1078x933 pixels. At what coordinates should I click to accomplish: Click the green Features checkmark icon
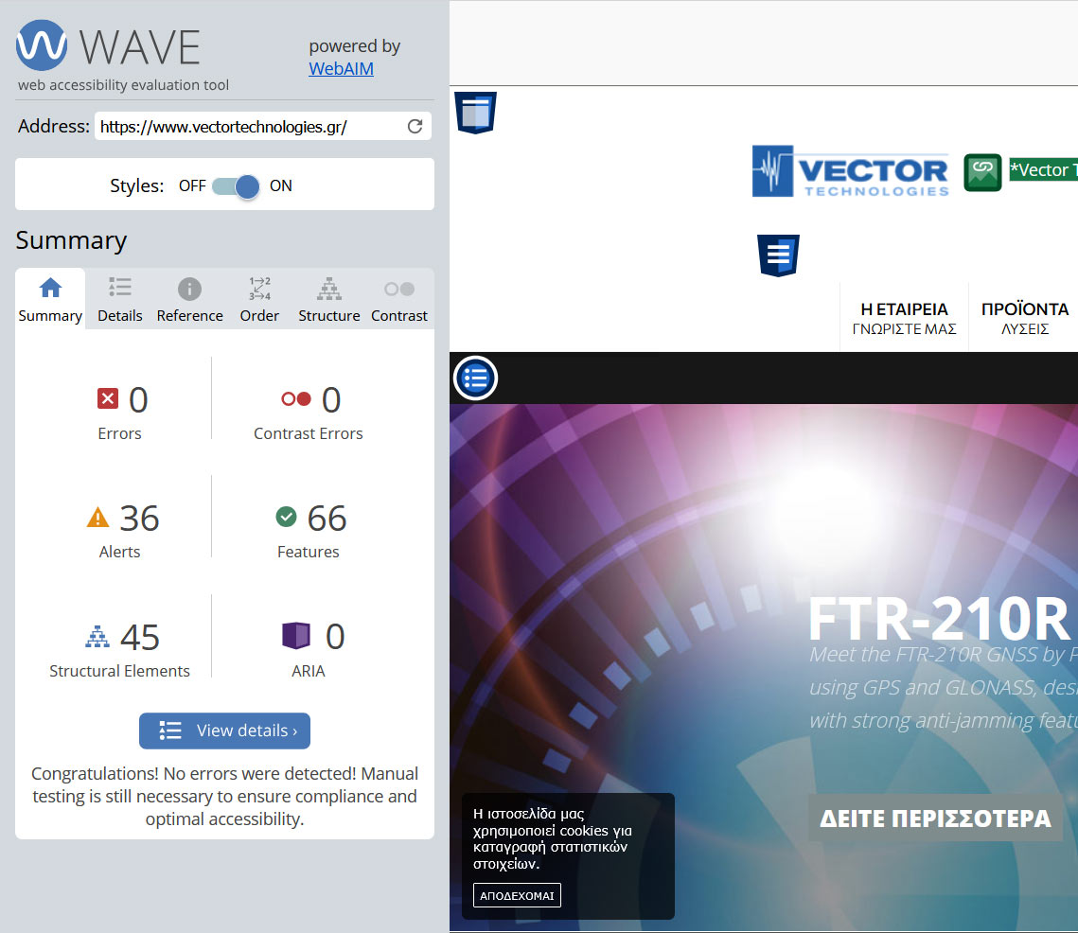point(286,517)
